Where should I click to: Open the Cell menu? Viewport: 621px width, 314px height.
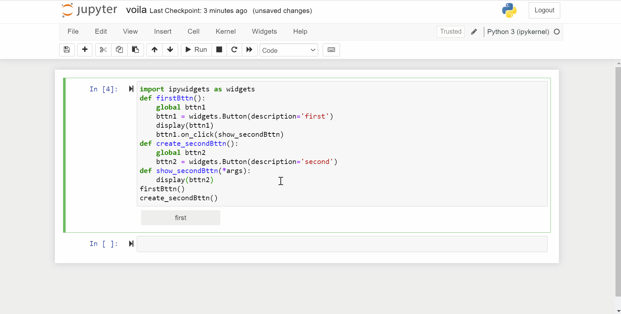(x=193, y=31)
